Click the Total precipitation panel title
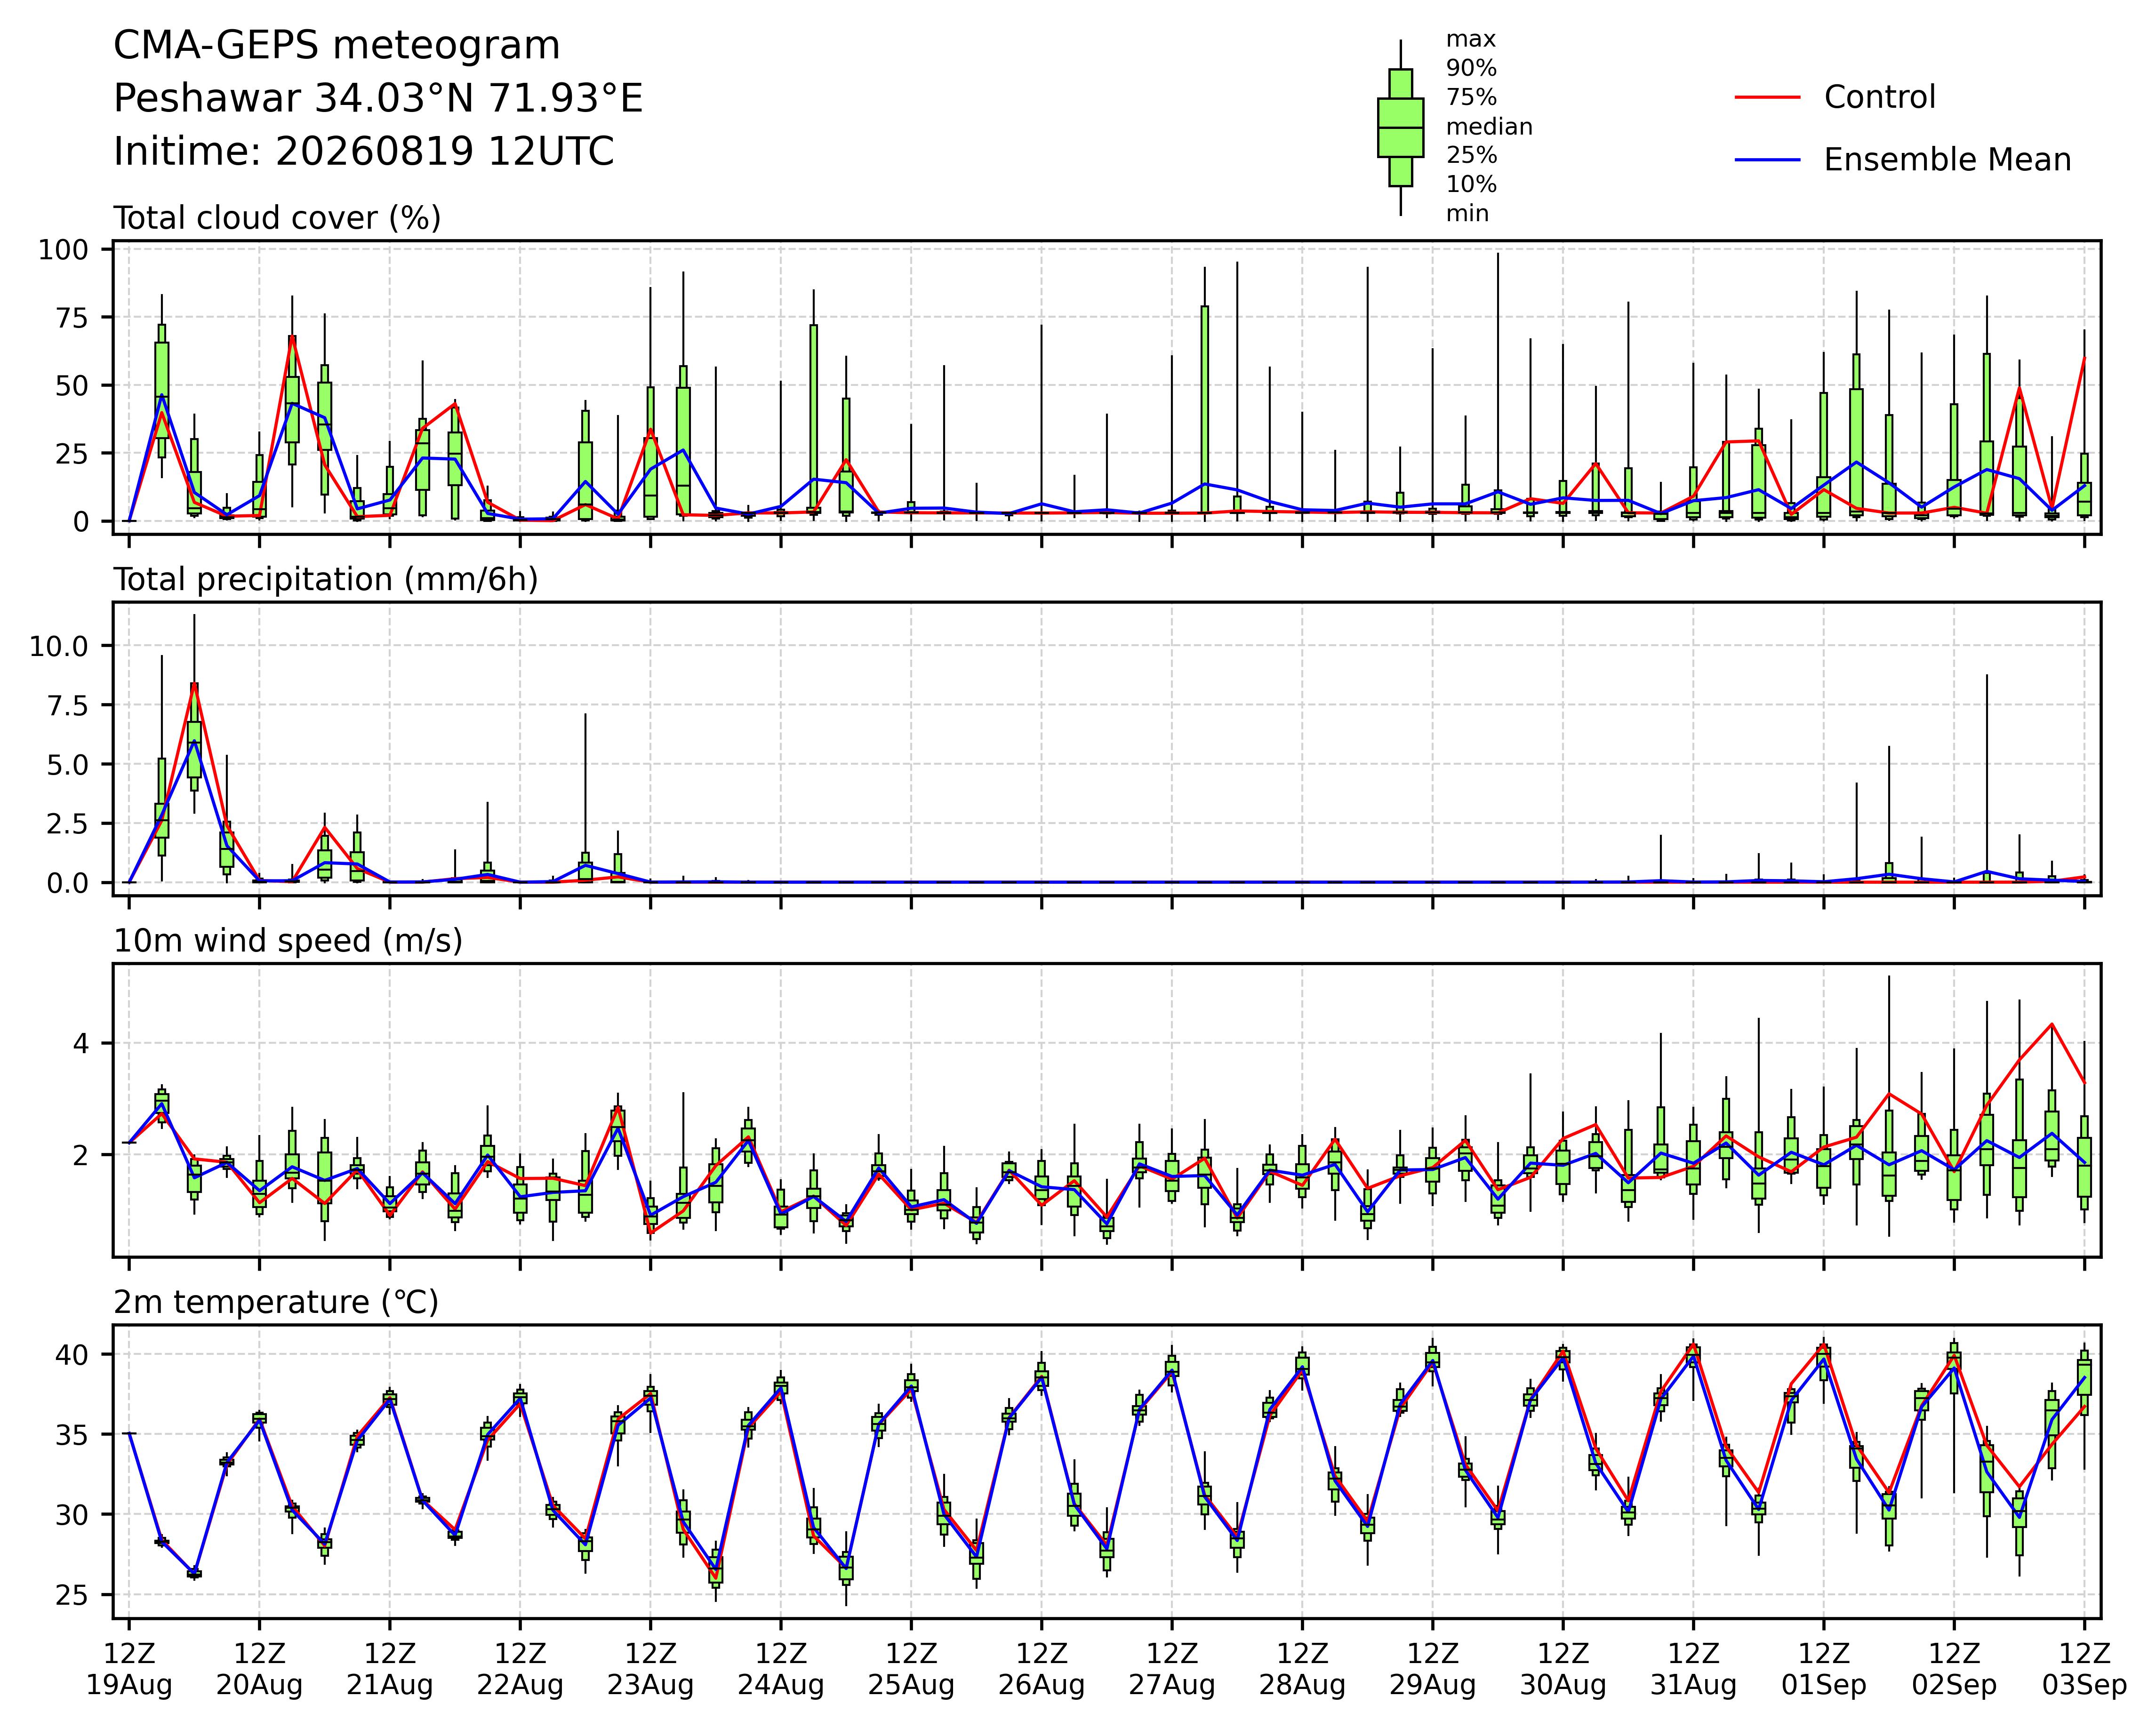2156x1728 pixels. tap(326, 580)
